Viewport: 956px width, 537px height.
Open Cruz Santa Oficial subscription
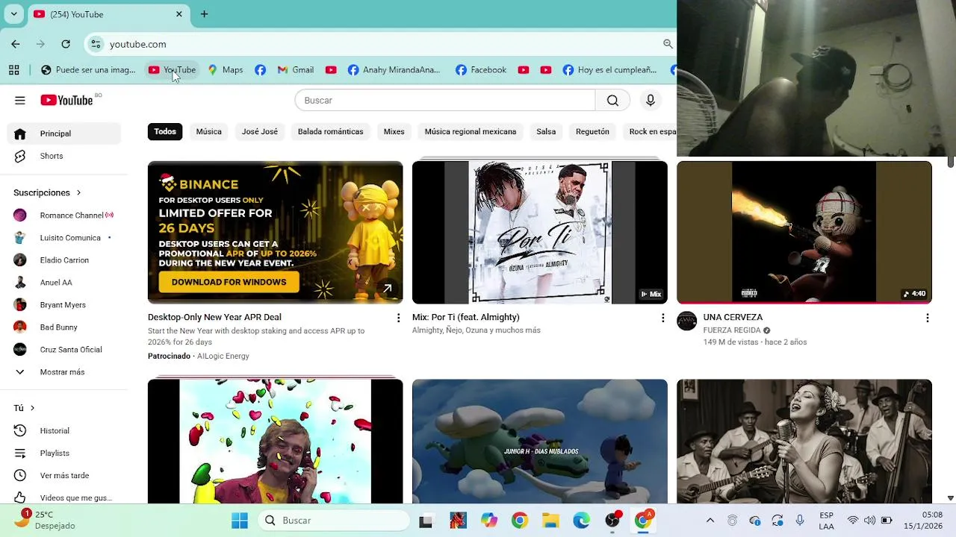coord(64,350)
